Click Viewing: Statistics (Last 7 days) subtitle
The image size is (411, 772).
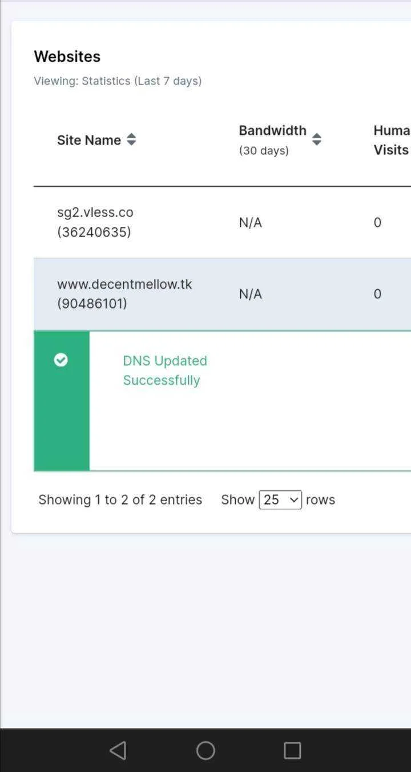tap(118, 81)
